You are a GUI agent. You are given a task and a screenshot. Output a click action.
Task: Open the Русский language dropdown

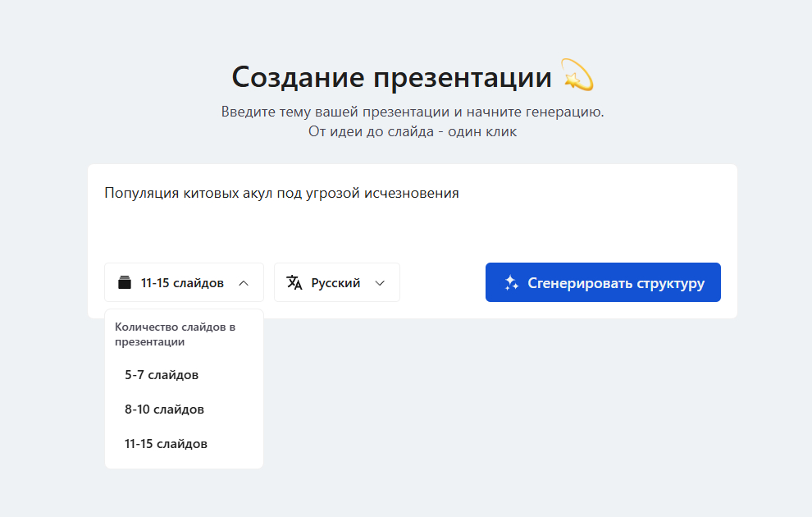click(336, 282)
